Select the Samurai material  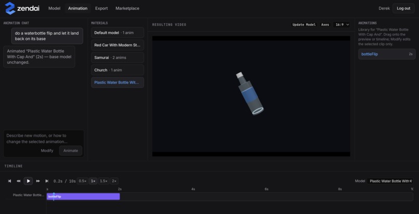click(x=117, y=58)
